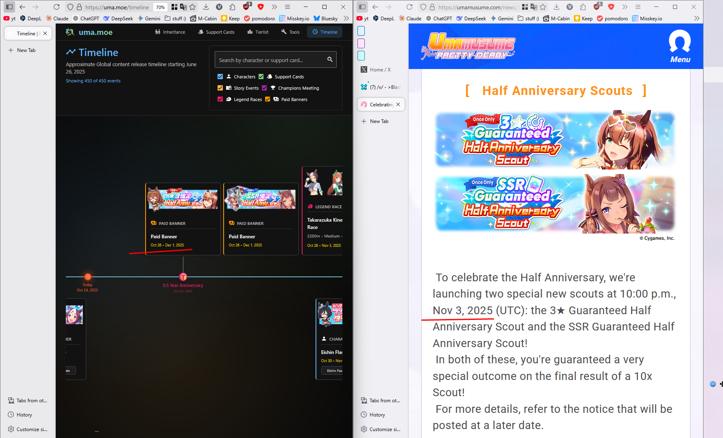Go back in the uma.moe browser window
The height and width of the screenshot is (438, 723).
click(22, 7)
